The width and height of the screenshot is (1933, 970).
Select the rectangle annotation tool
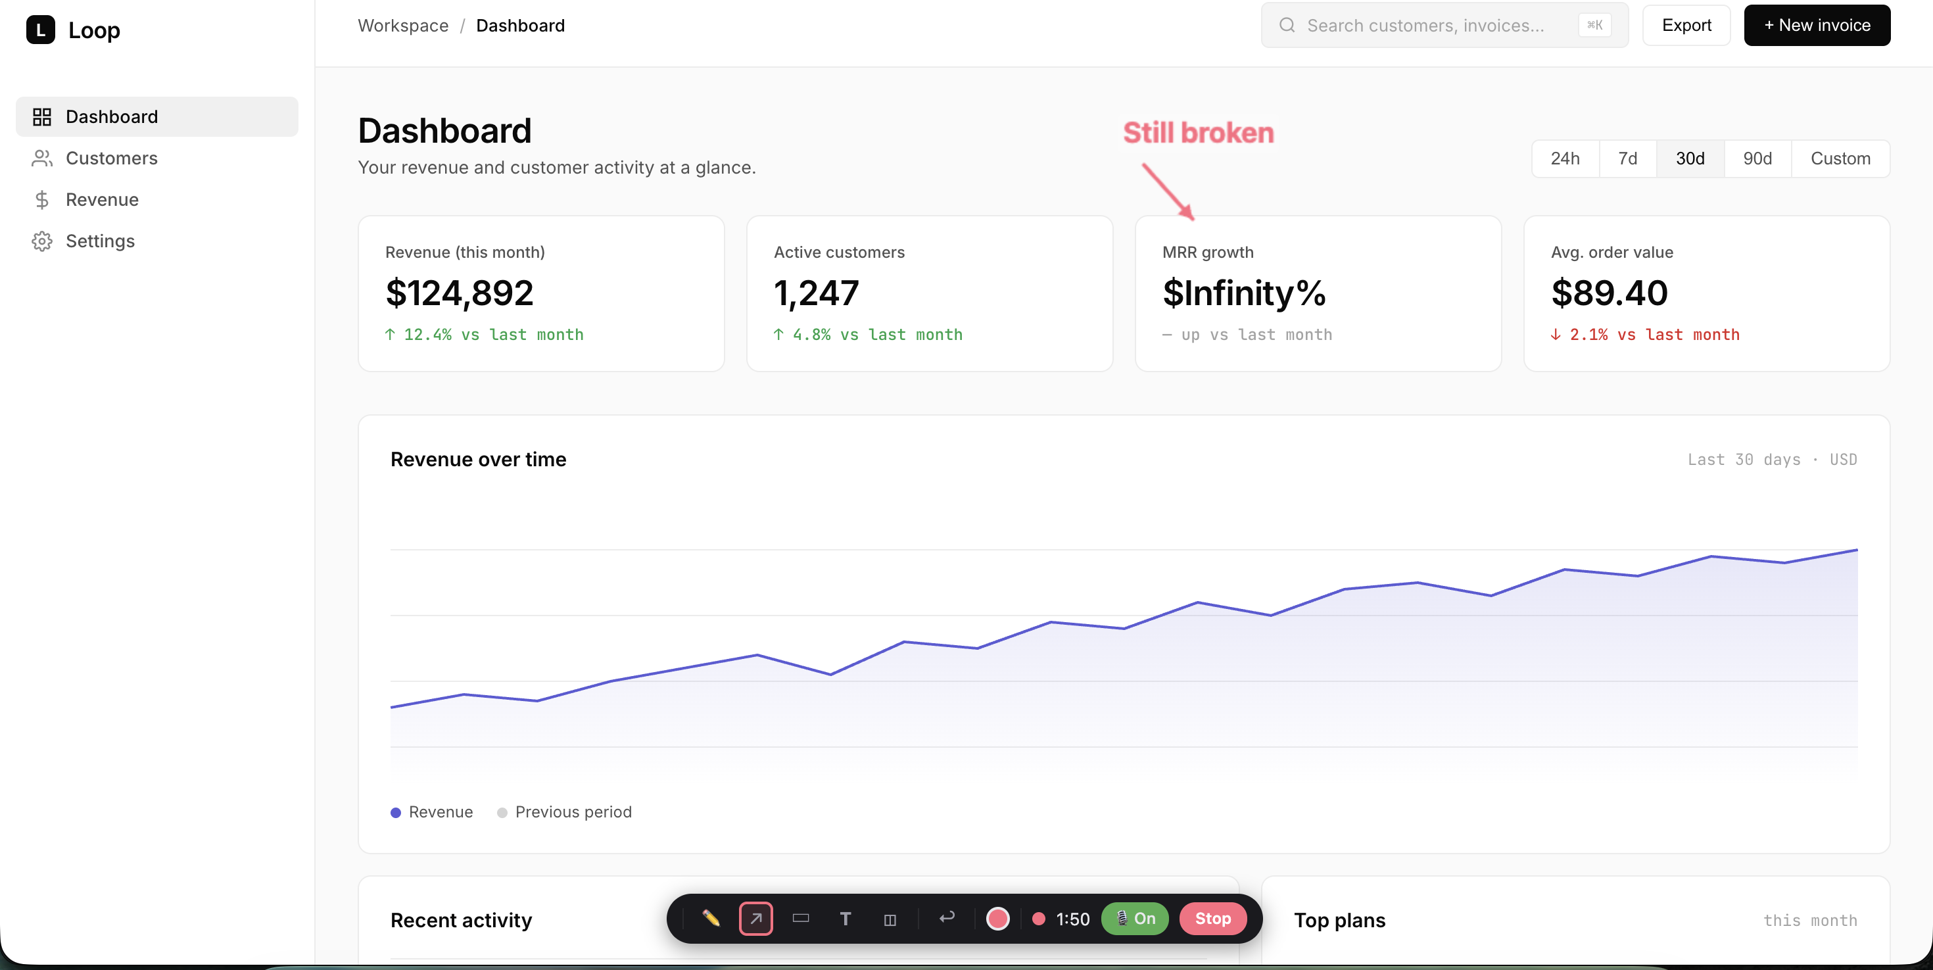coord(801,918)
